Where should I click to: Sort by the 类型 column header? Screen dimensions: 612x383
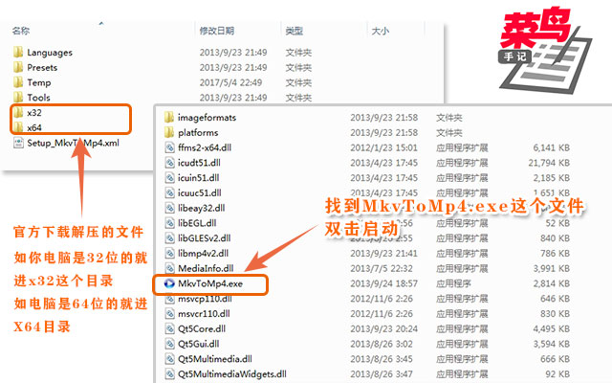295,31
